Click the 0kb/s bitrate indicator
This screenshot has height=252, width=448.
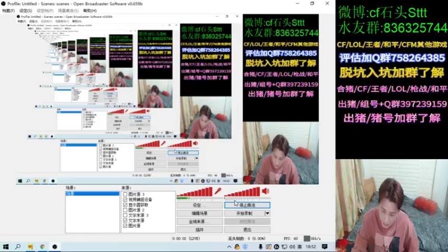[x=312, y=239]
